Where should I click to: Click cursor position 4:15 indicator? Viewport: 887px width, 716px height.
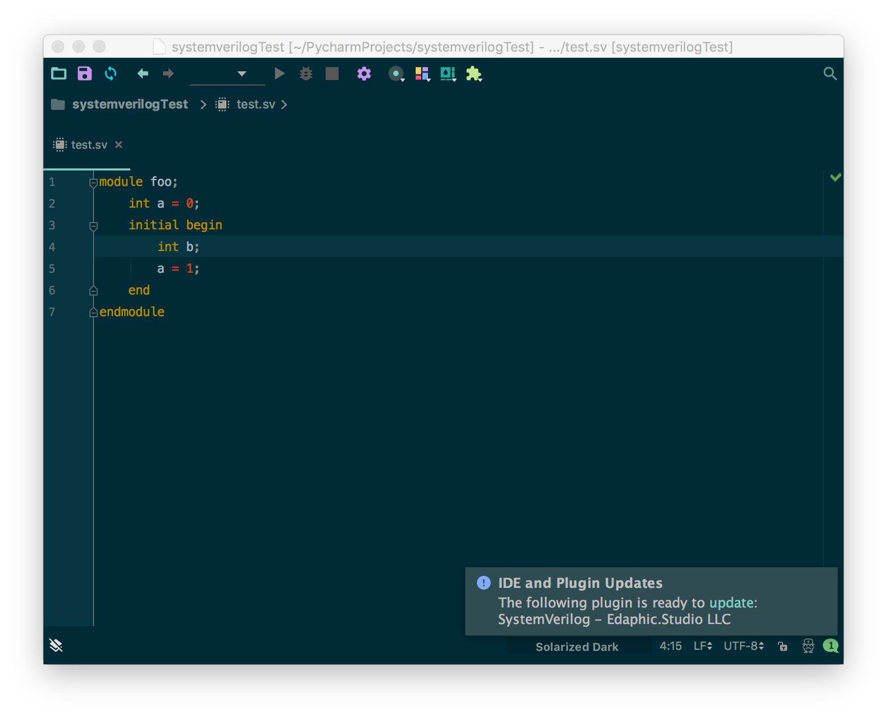point(670,646)
